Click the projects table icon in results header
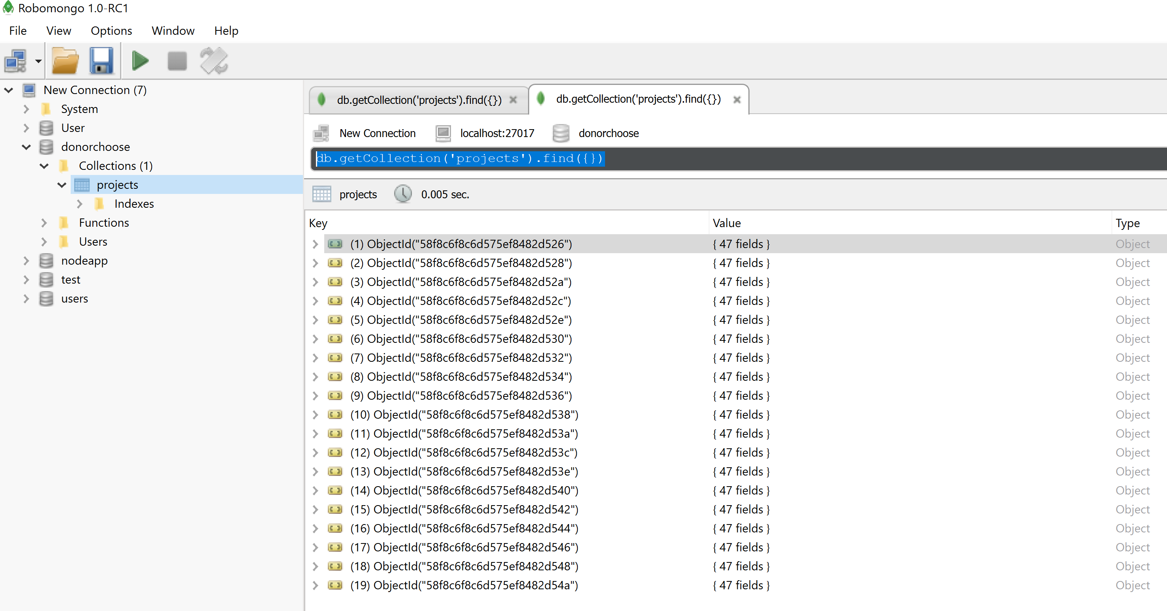 321,194
